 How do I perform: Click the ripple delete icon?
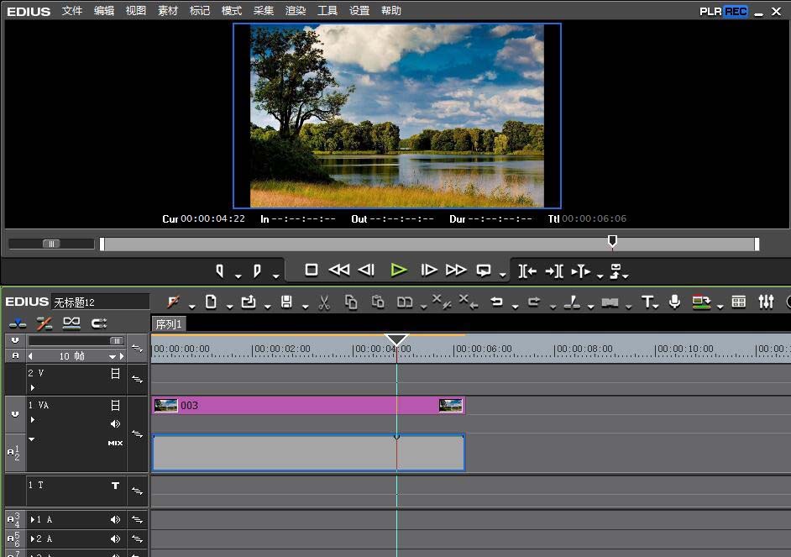click(469, 302)
